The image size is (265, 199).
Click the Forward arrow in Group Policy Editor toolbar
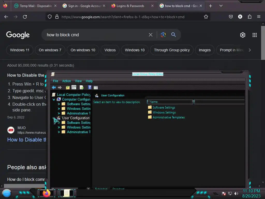(60, 88)
